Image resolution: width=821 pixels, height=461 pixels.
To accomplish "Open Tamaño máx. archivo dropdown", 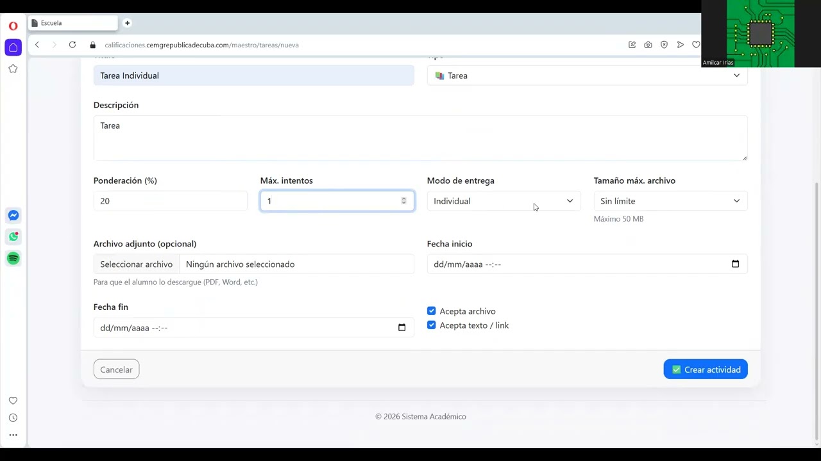I will pos(670,201).
